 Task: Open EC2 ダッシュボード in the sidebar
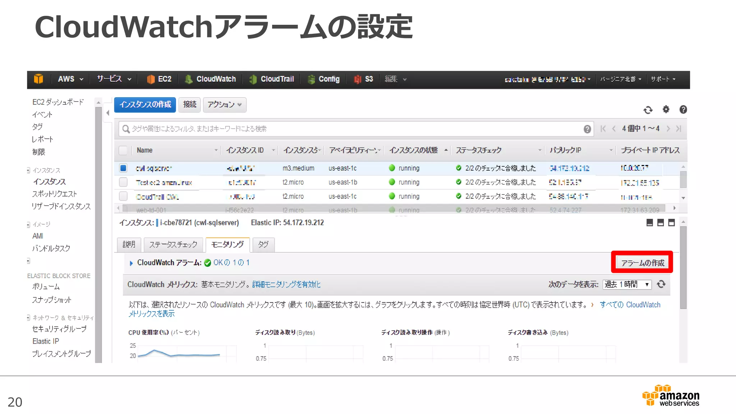tap(58, 102)
